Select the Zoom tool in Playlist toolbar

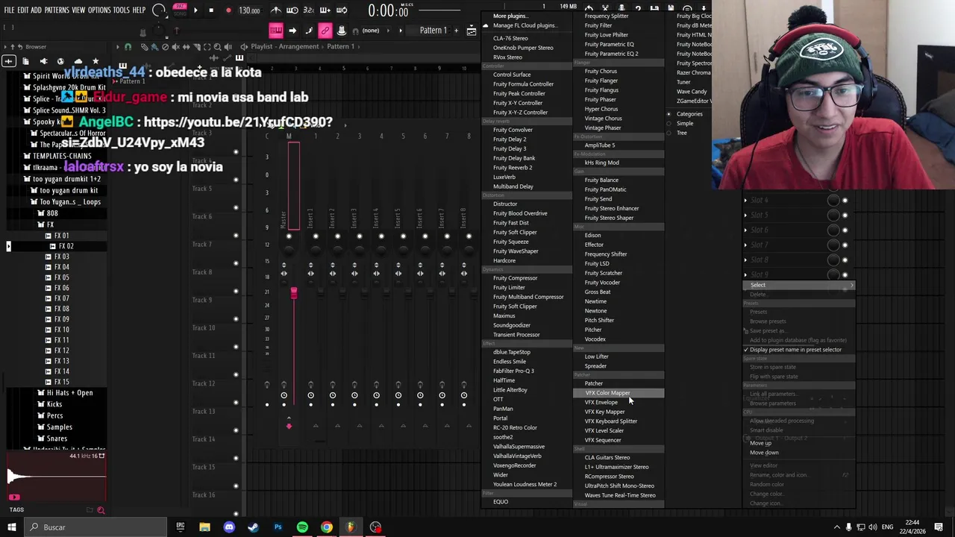217,46
